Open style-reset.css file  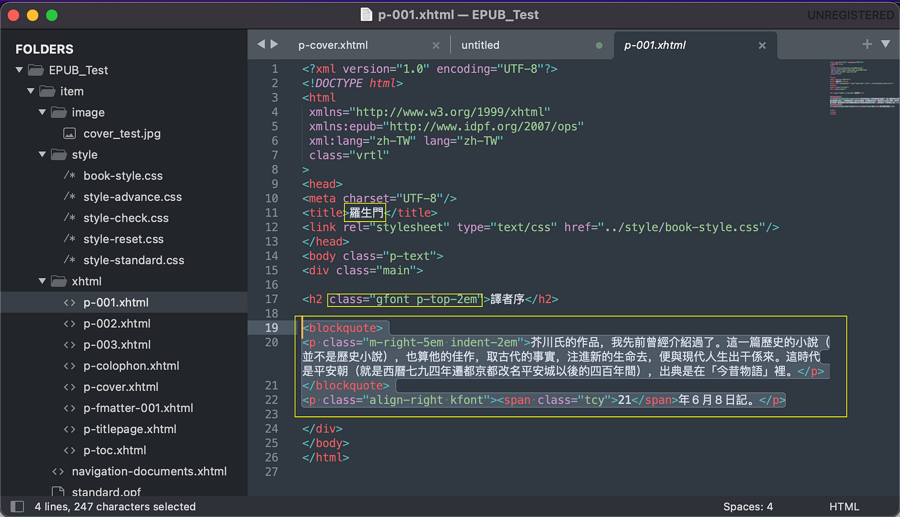point(124,239)
